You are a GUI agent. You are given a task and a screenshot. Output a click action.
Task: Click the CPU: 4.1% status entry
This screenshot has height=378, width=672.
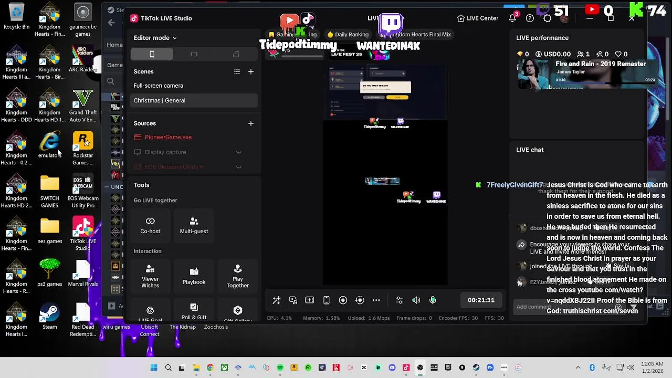(279, 318)
